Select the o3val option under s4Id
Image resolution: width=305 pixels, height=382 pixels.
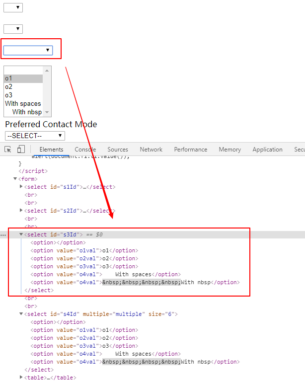pyautogui.click(x=84, y=346)
